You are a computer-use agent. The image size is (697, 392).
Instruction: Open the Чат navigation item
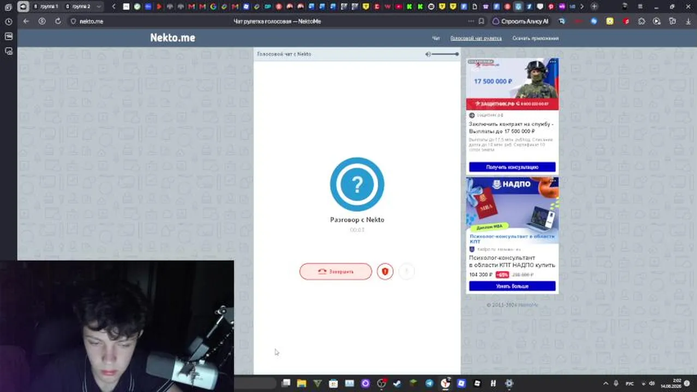[436, 38]
